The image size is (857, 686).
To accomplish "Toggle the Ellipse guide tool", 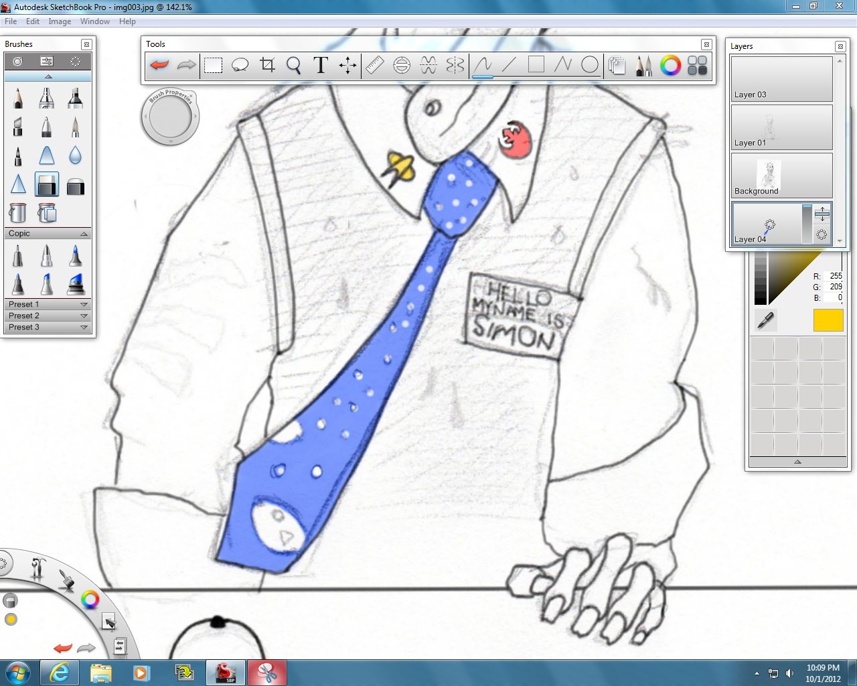I will (x=402, y=65).
